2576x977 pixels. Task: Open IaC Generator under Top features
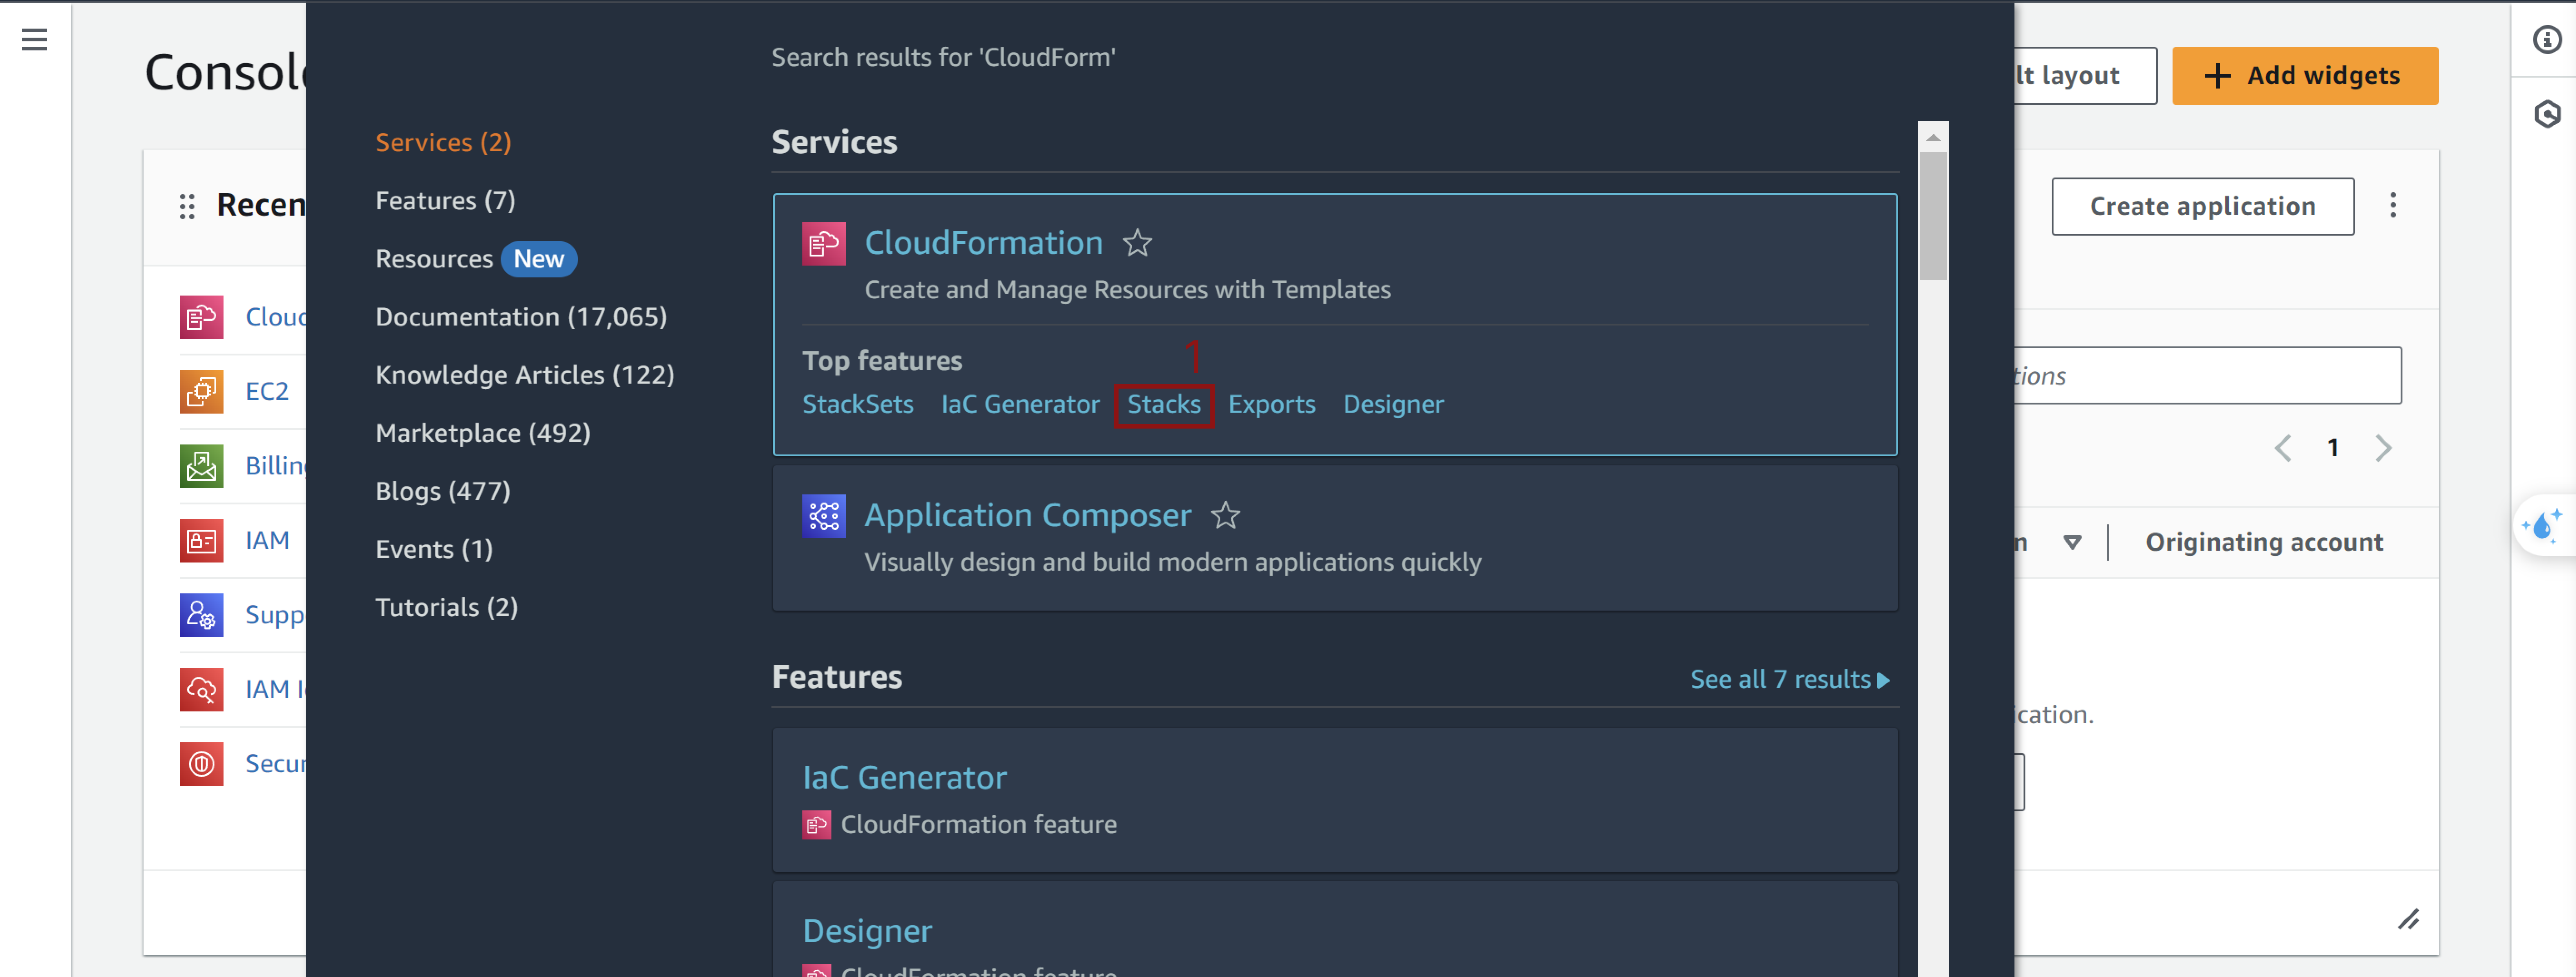tap(1020, 405)
